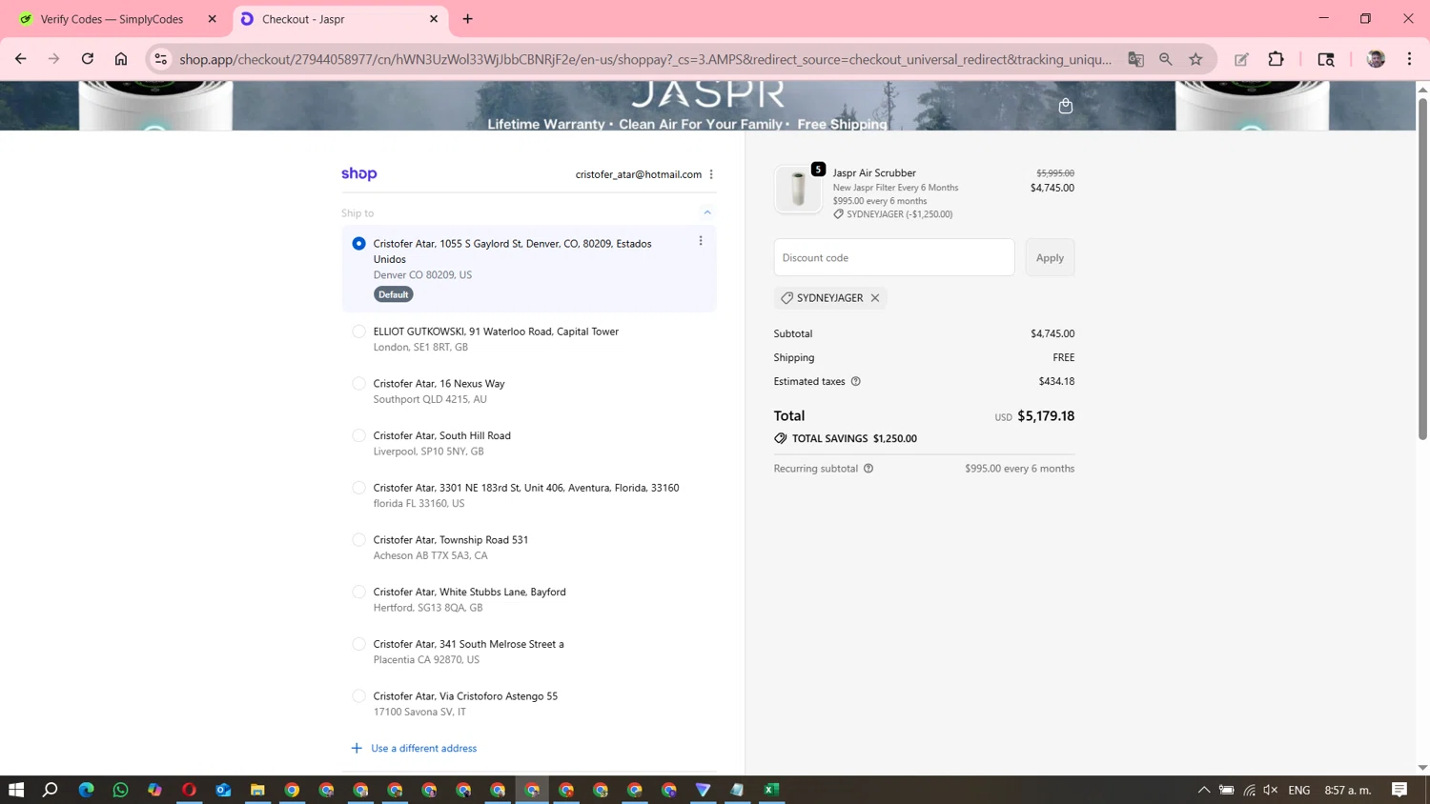Viewport: 1430px width, 804px height.
Task: Bookmark this page with the star icon
Action: pos(1196,59)
